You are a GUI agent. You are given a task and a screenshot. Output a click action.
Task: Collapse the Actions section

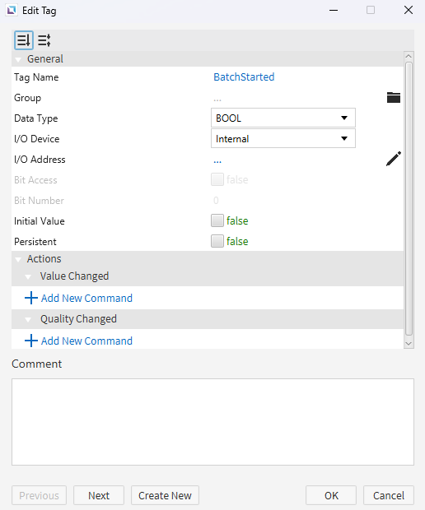19,259
